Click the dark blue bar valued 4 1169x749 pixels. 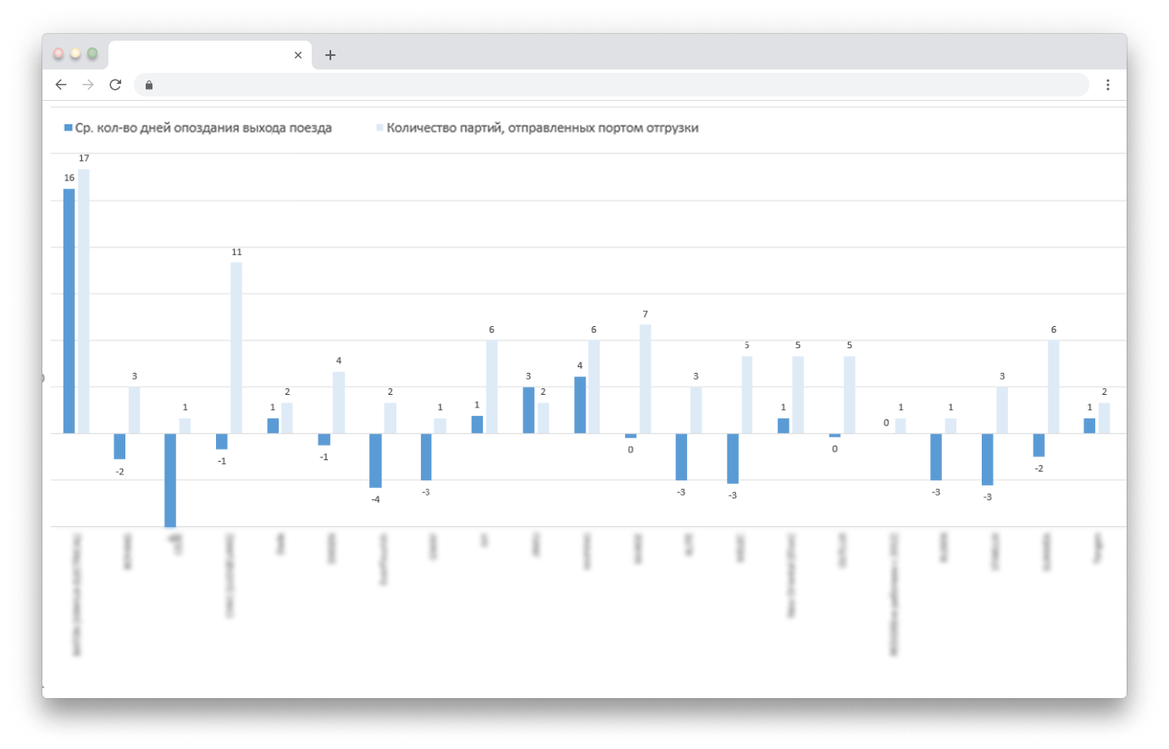click(580, 405)
